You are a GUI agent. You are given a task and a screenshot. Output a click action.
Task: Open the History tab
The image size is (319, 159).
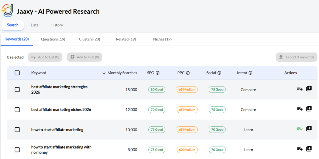pyautogui.click(x=57, y=25)
